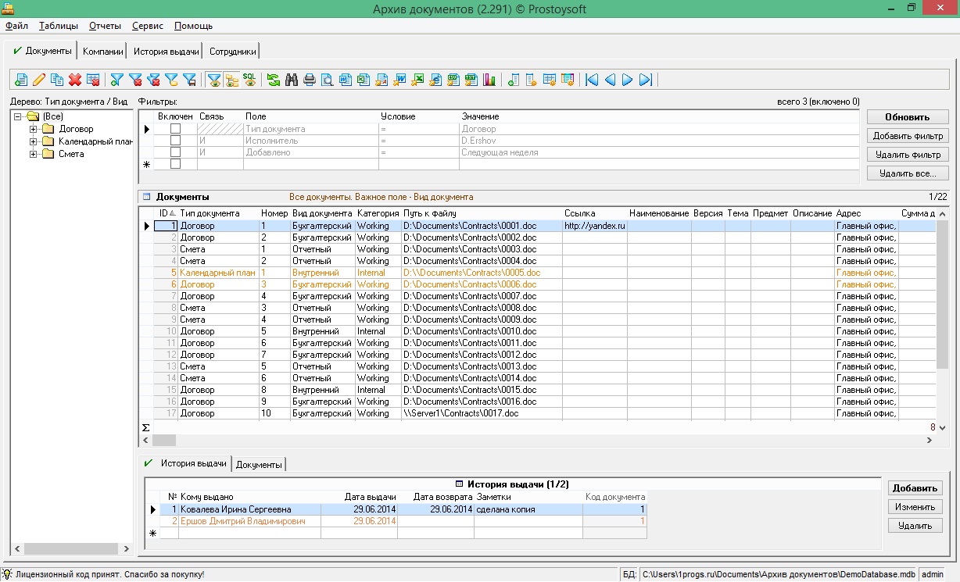Viewport: 960px width, 582px height.
Task: Click the copy record icon
Action: coord(56,79)
